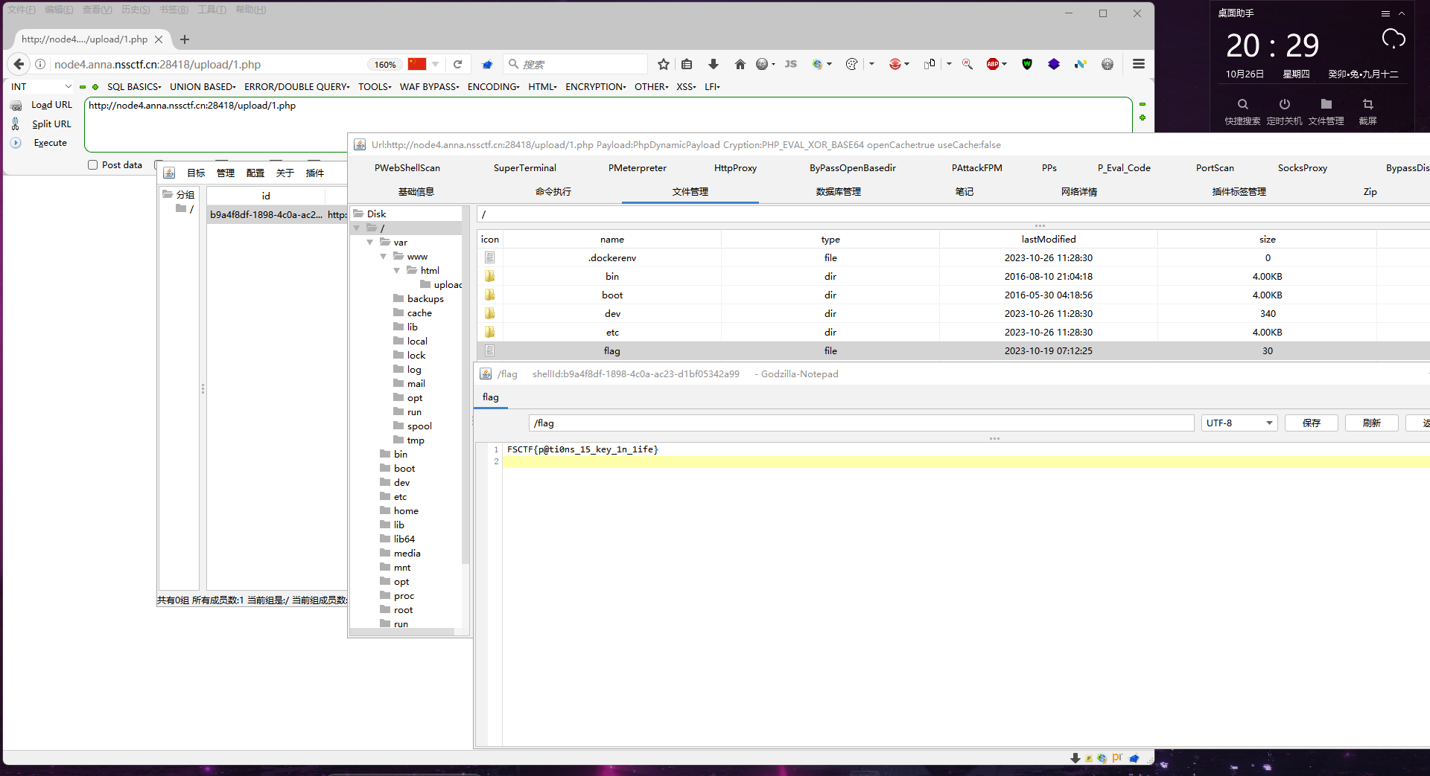The image size is (1430, 776).
Task: Click the 截屏 screenshot icon in 桌面助手
Action: 1367,110
